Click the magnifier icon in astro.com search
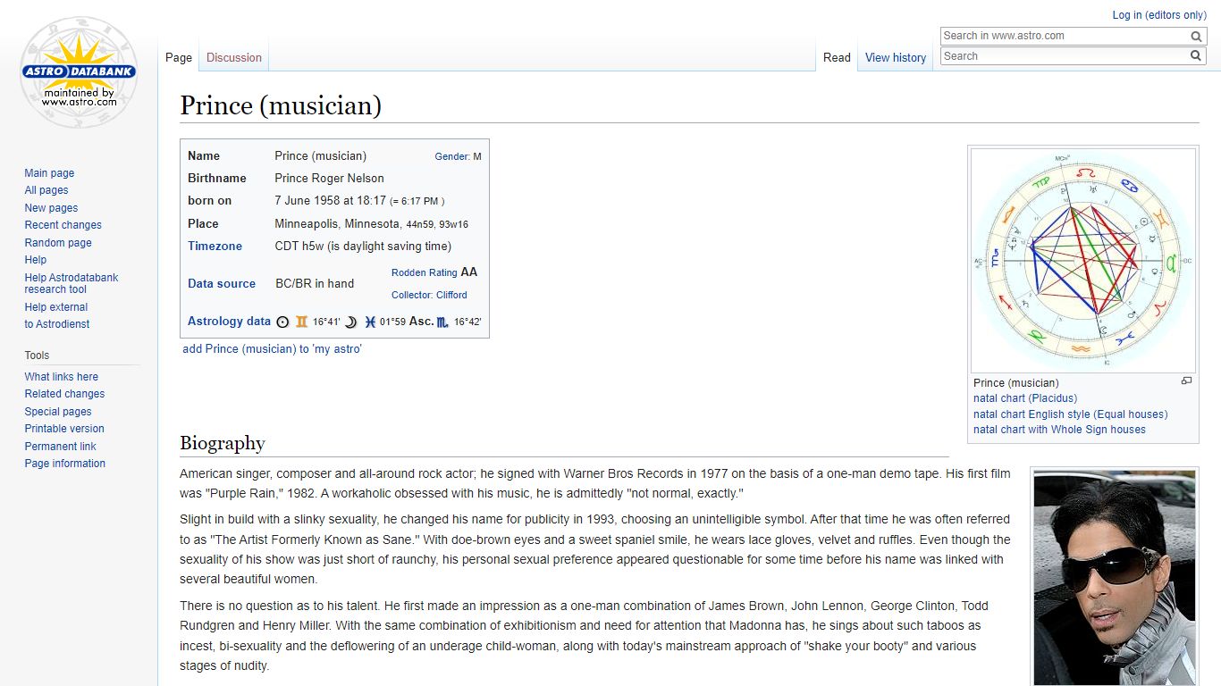Screen dimensions: 1221x686 [1196, 37]
